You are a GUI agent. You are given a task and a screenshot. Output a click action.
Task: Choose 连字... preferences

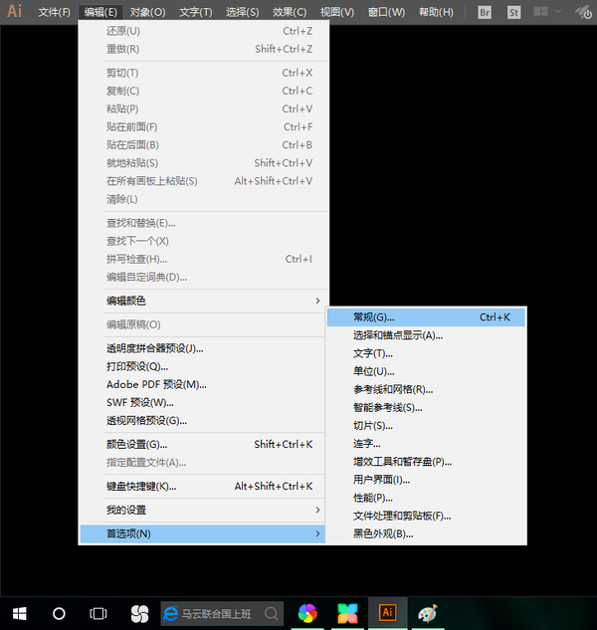pyautogui.click(x=426, y=444)
